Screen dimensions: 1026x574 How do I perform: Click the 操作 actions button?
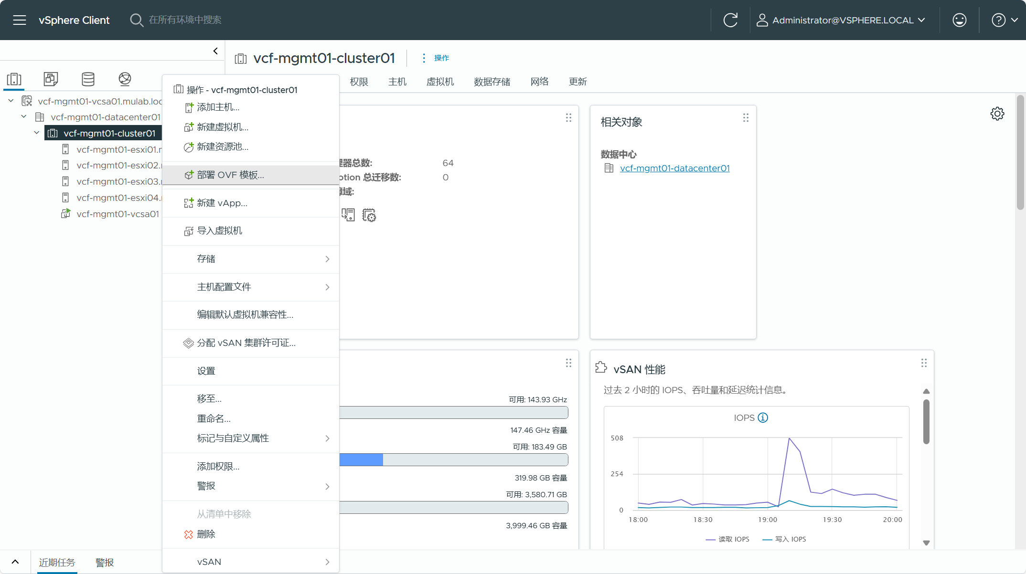tap(436, 58)
